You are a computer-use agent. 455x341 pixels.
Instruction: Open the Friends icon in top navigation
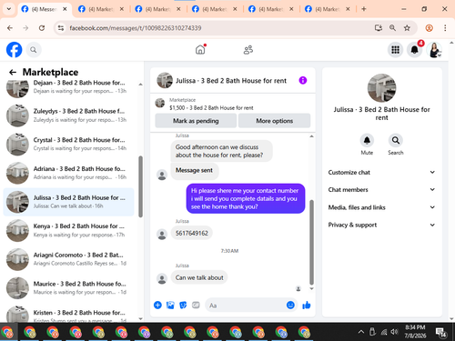(x=248, y=50)
